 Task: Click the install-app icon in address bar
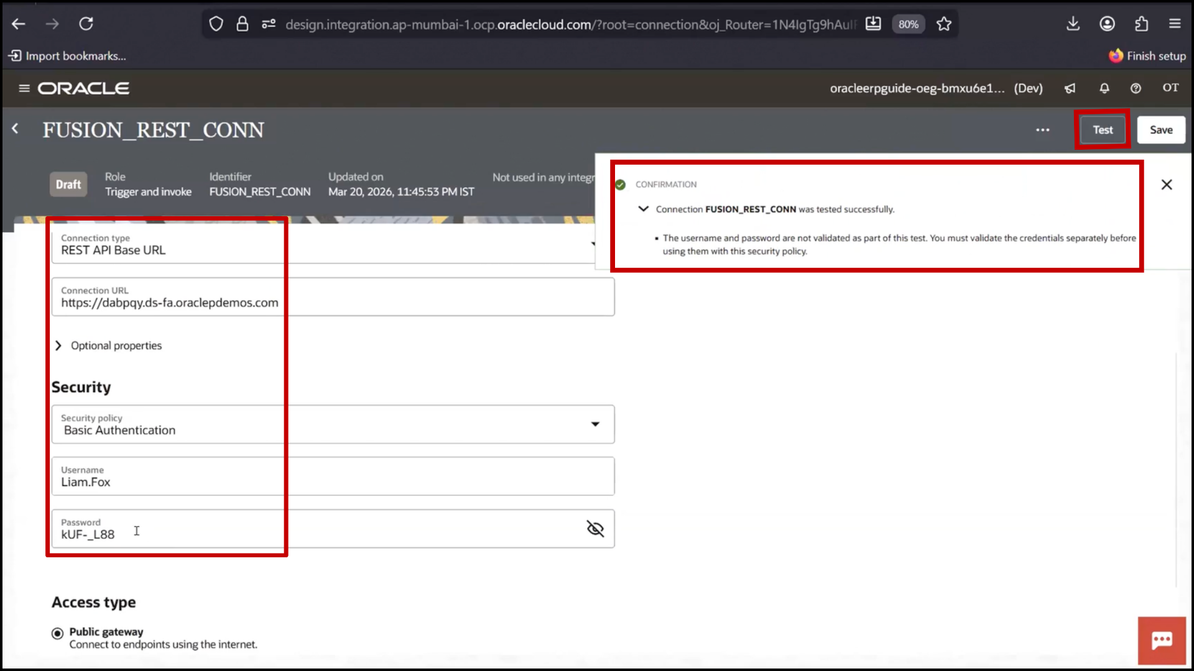pyautogui.click(x=873, y=24)
